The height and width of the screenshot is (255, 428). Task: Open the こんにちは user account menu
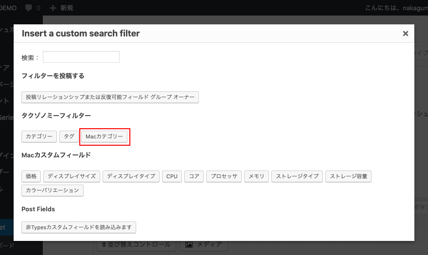[396, 8]
